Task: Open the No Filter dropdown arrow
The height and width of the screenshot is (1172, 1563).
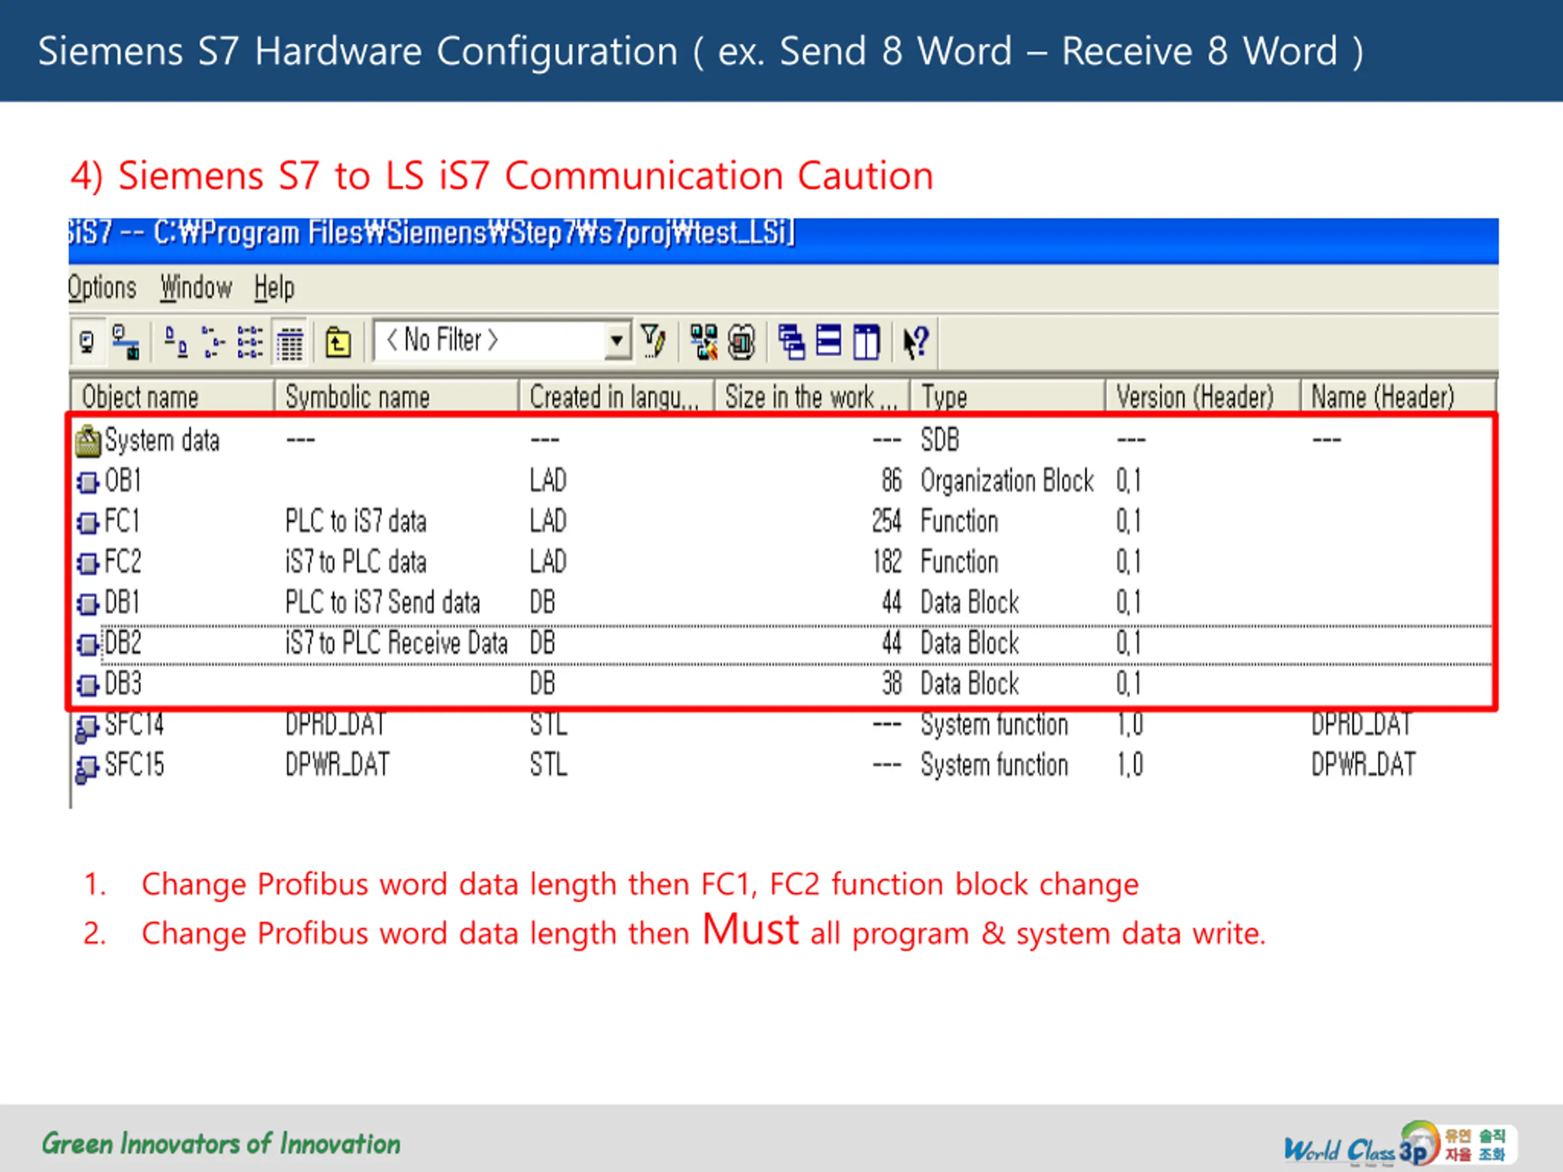Action: 617,341
